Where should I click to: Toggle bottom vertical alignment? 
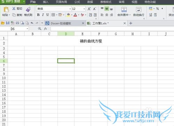[x=111, y=9]
